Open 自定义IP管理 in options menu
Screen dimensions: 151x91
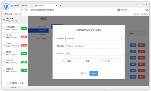tap(41, 39)
